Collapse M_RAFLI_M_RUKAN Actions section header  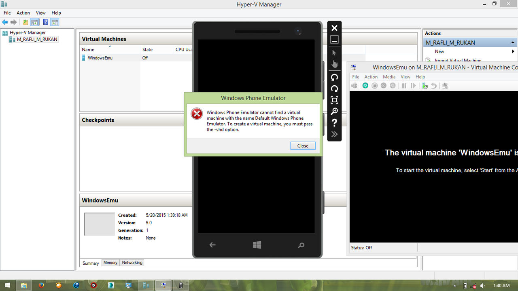(470, 42)
